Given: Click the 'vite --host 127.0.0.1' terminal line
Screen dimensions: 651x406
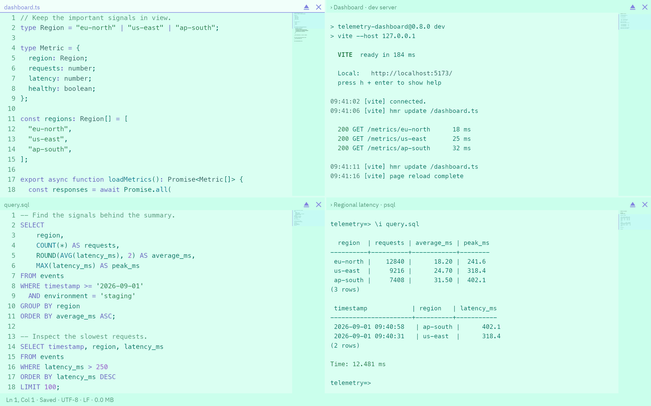Looking at the screenshot, I should pos(373,36).
